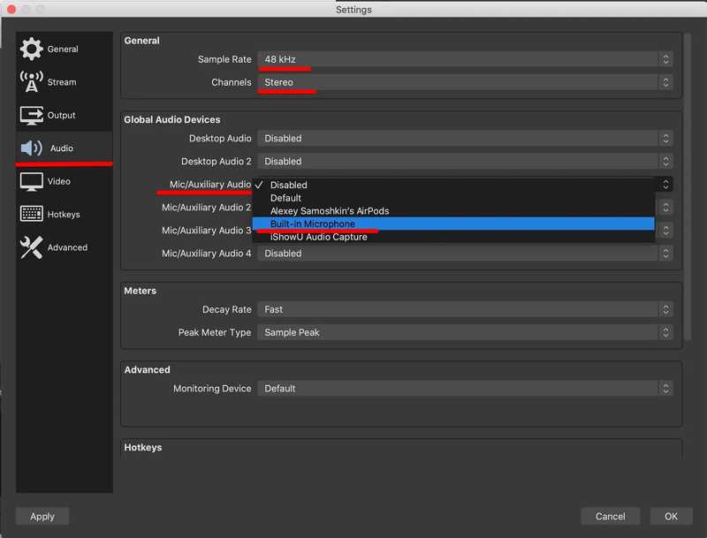Pick iShowU Audio Capture option
This screenshot has height=538, width=707.
pyautogui.click(x=318, y=237)
